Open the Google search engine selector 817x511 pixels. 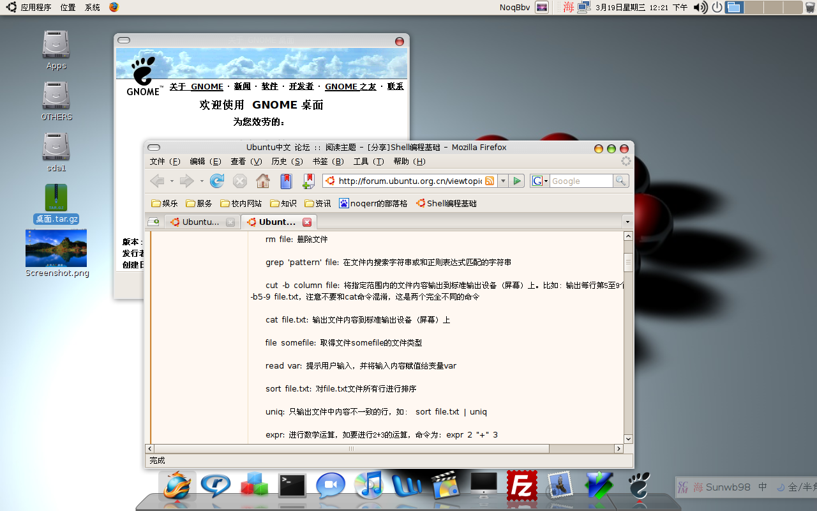click(x=539, y=181)
